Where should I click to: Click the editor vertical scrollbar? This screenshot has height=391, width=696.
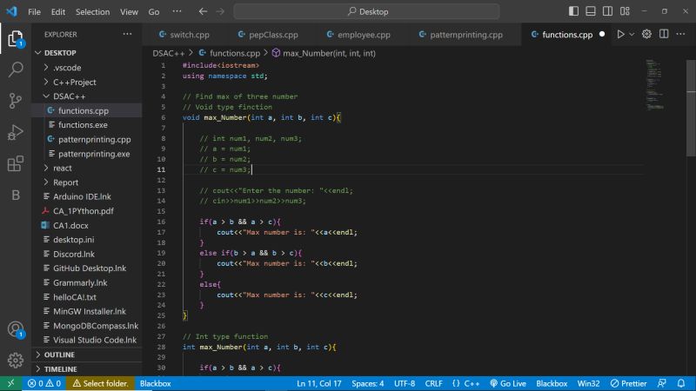coord(691,108)
